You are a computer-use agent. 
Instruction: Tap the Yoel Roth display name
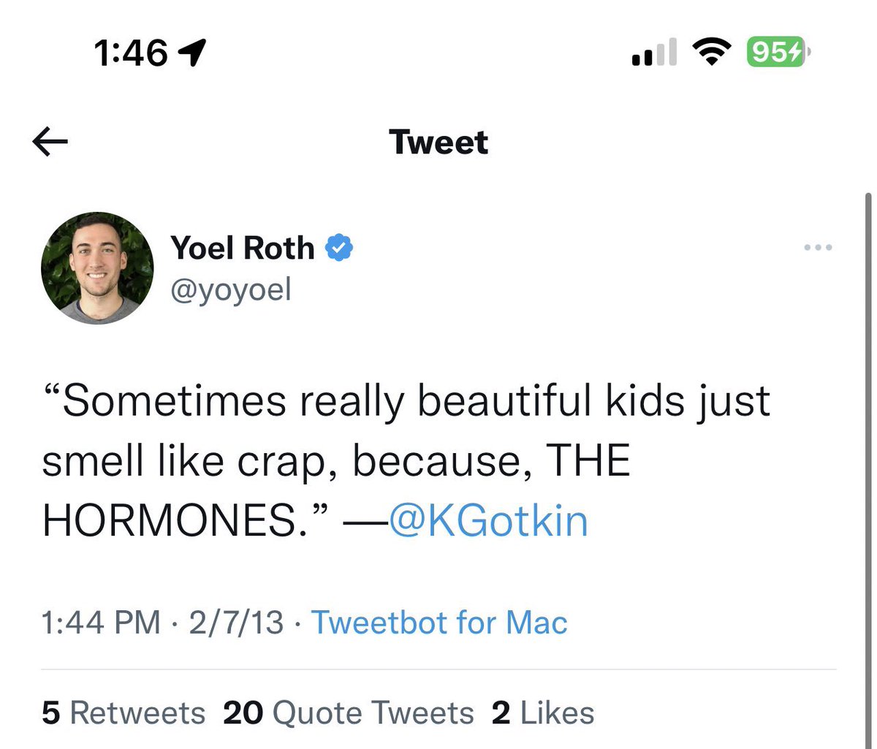pos(243,248)
